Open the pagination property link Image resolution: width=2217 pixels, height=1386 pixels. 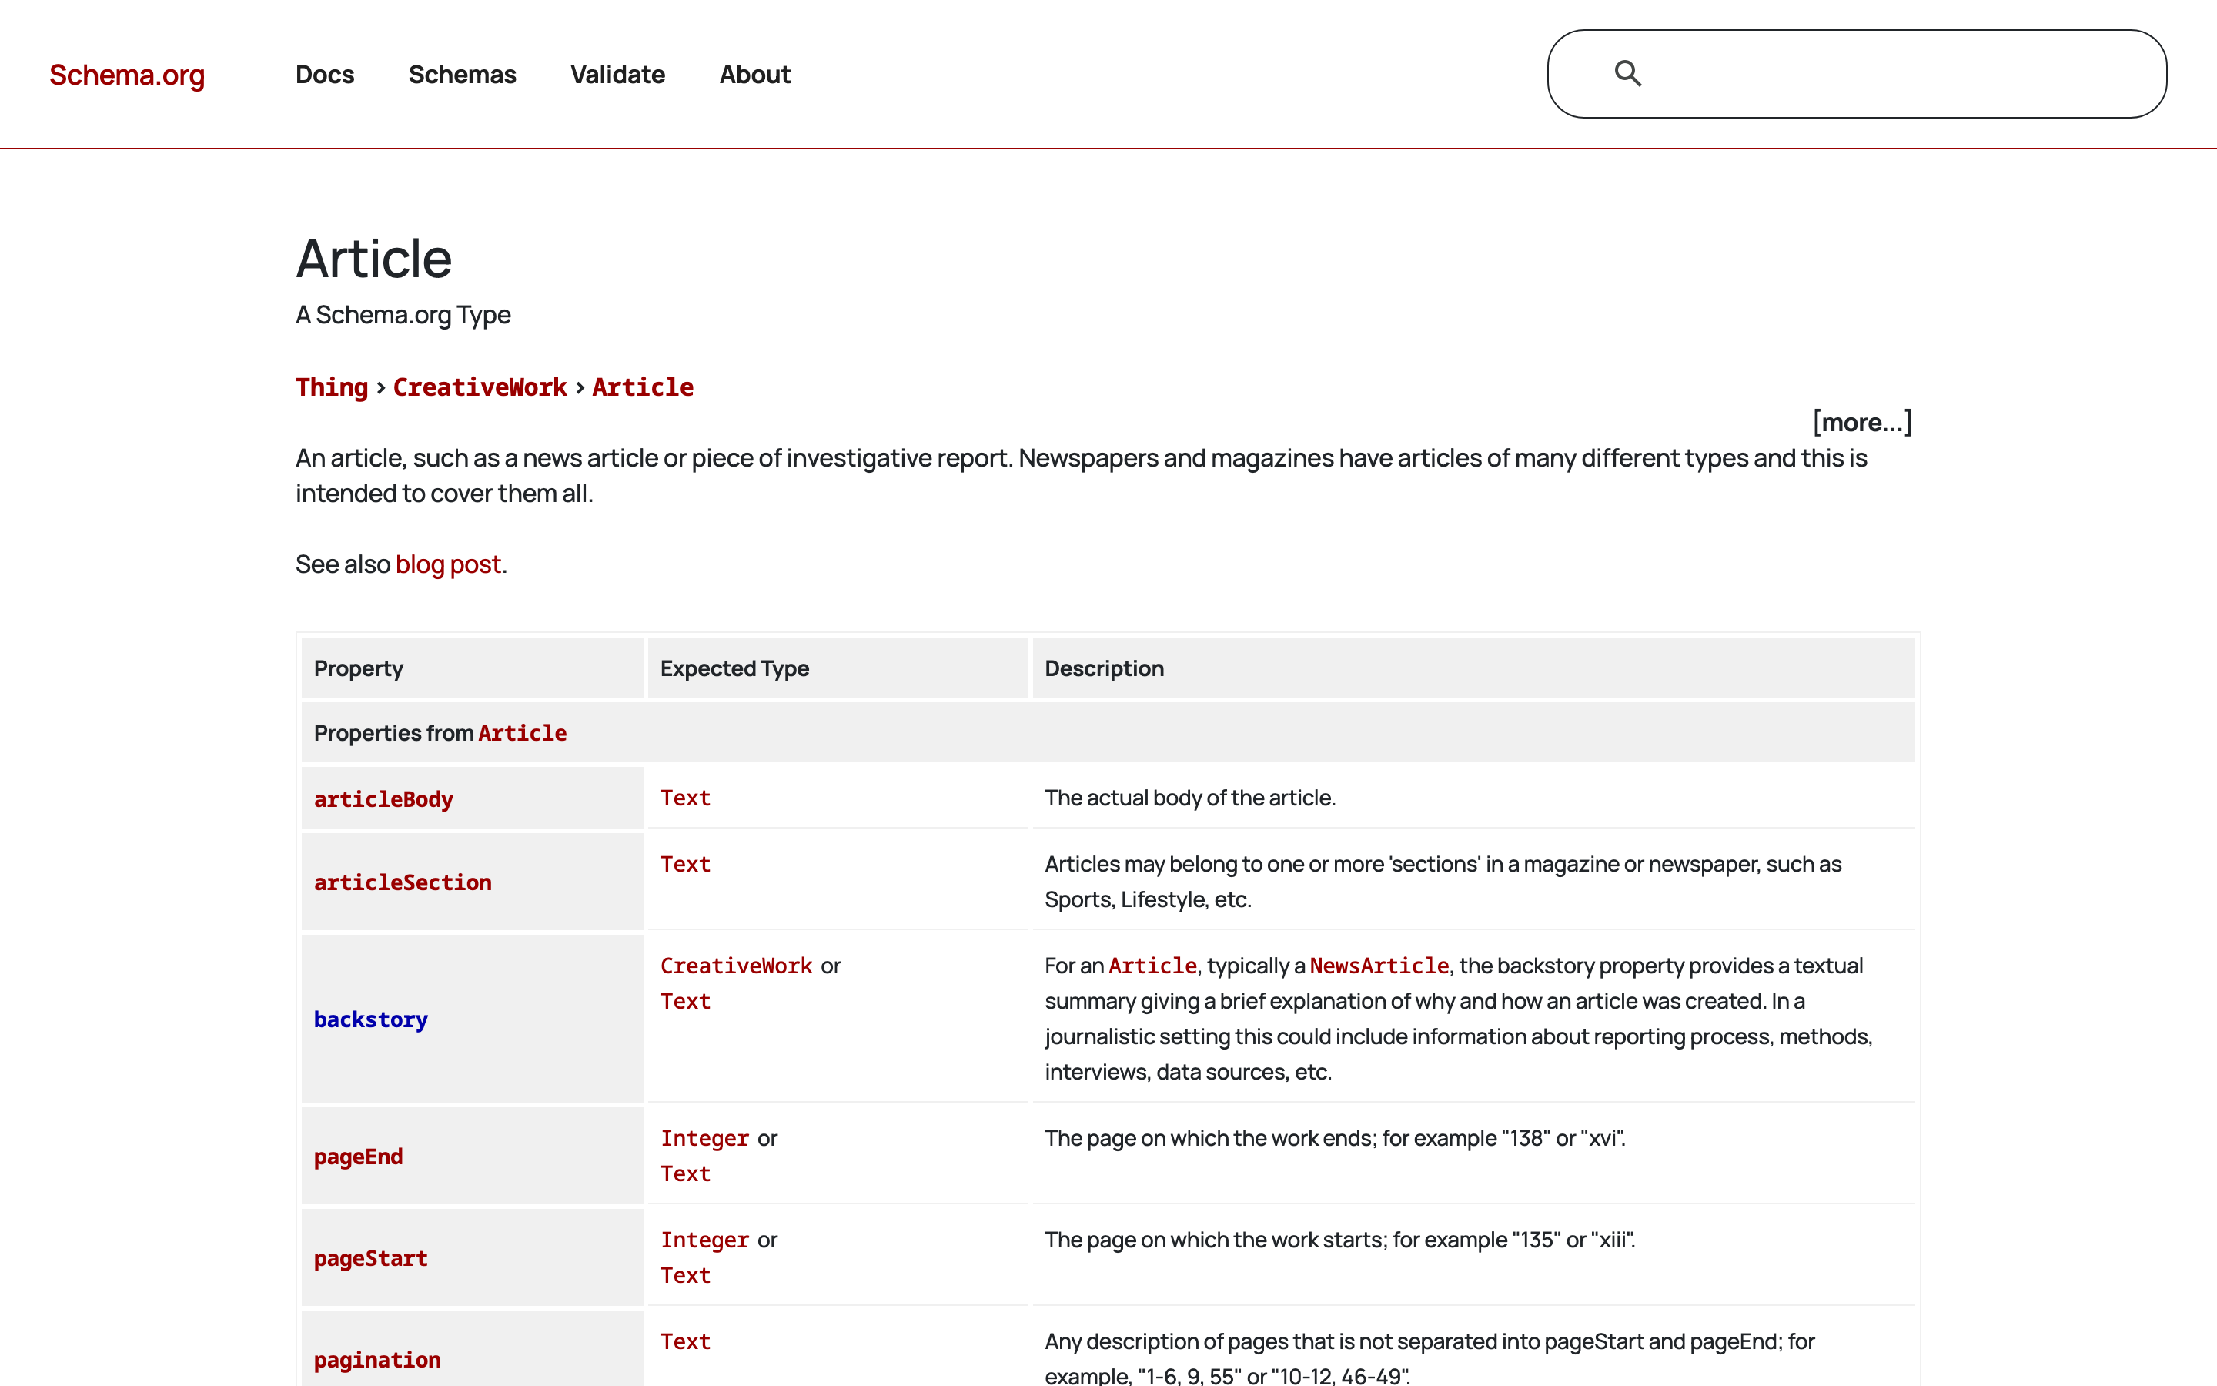coord(377,1361)
